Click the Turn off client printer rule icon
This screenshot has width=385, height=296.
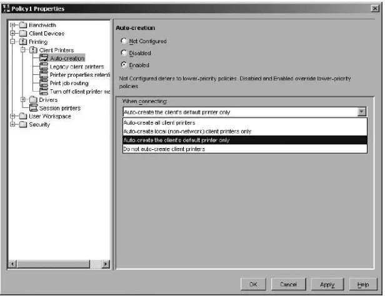(44, 91)
